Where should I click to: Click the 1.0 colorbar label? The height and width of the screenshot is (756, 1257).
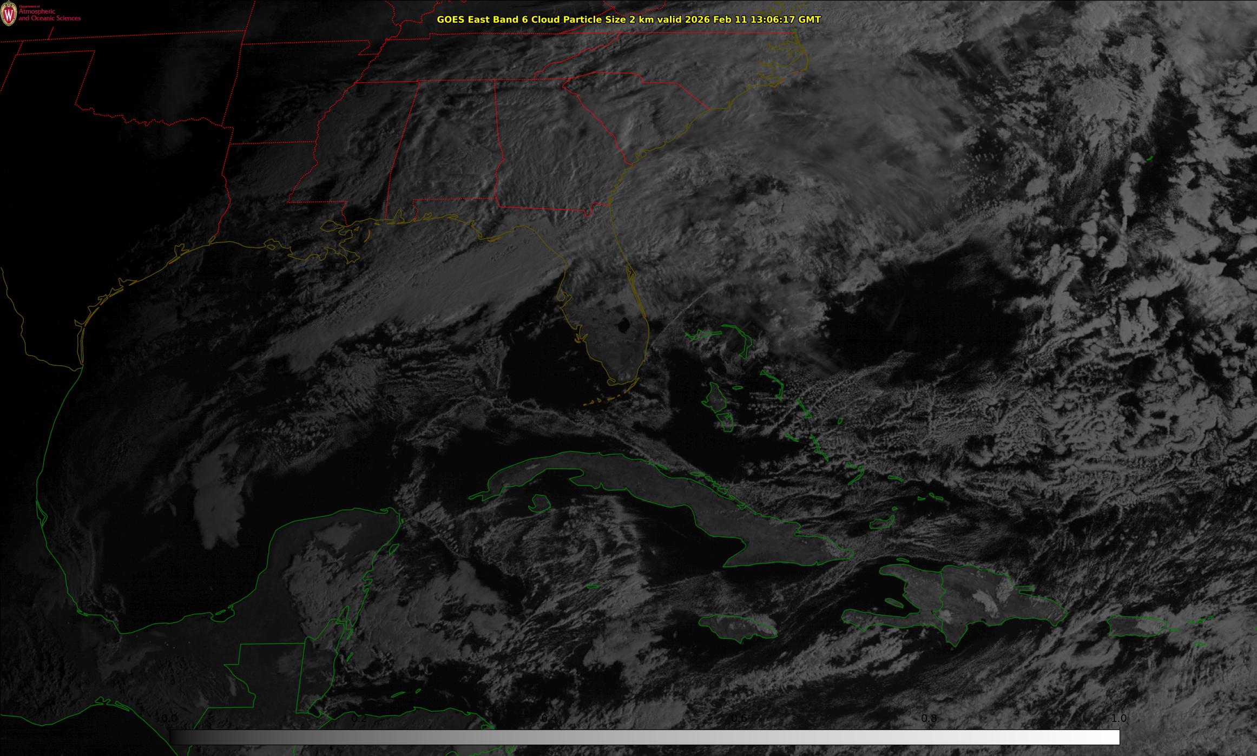click(x=1118, y=718)
